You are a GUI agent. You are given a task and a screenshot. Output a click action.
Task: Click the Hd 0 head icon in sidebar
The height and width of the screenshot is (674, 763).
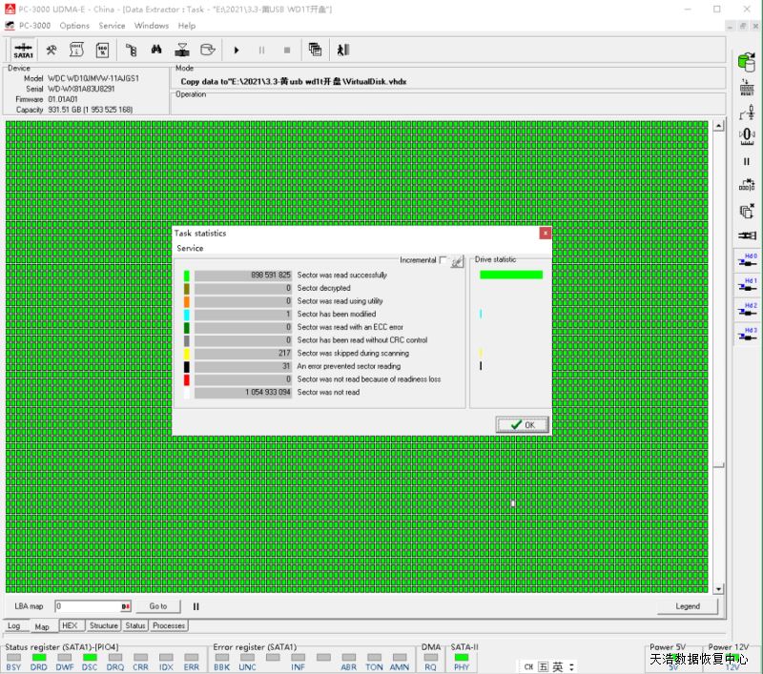(x=747, y=260)
